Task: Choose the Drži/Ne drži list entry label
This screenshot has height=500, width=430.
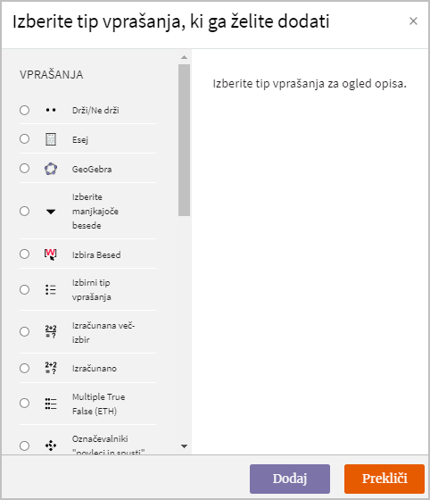Action: tap(95, 111)
